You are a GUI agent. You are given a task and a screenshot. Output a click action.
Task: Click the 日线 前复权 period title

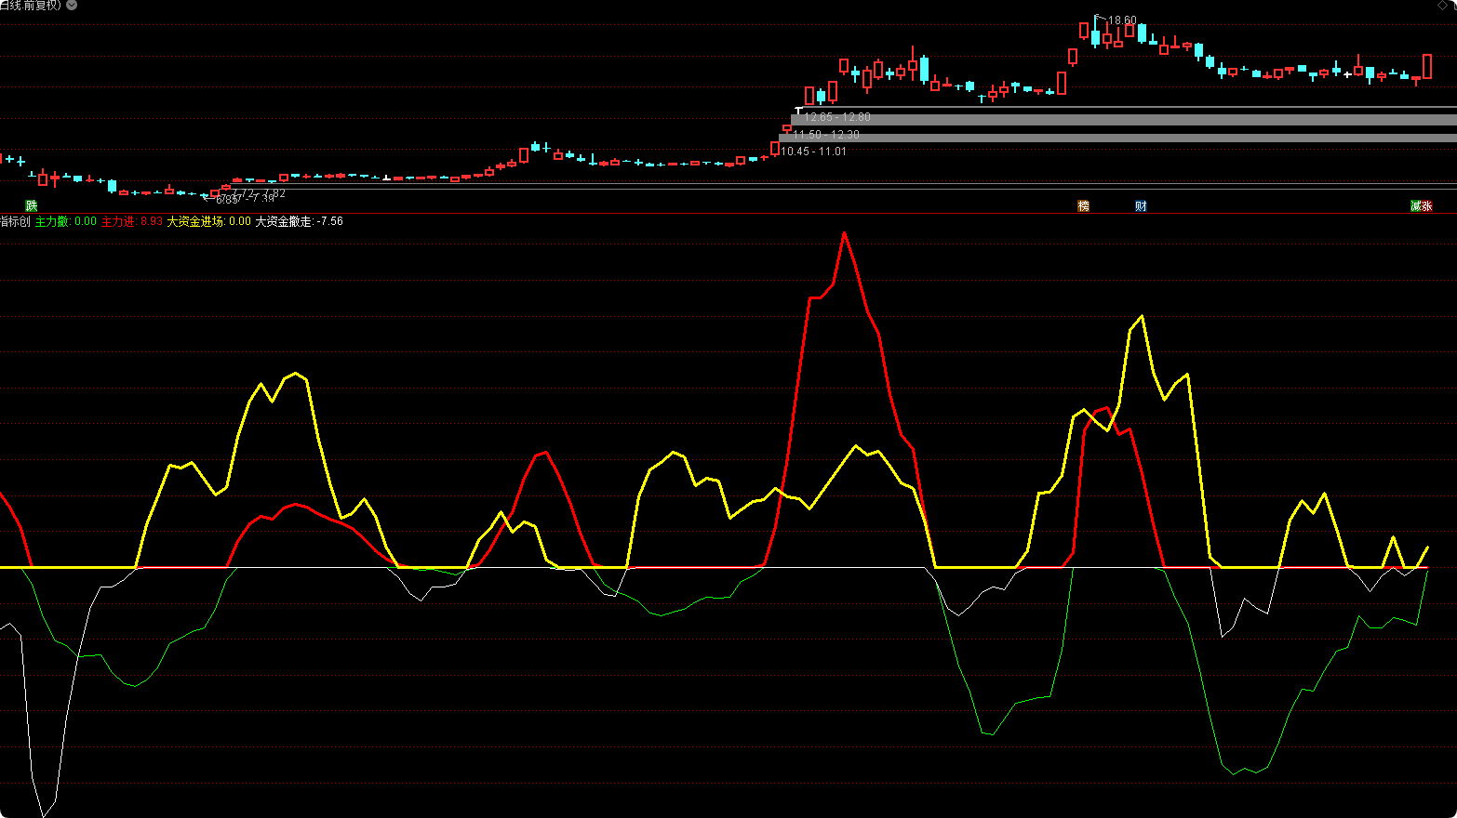point(31,6)
